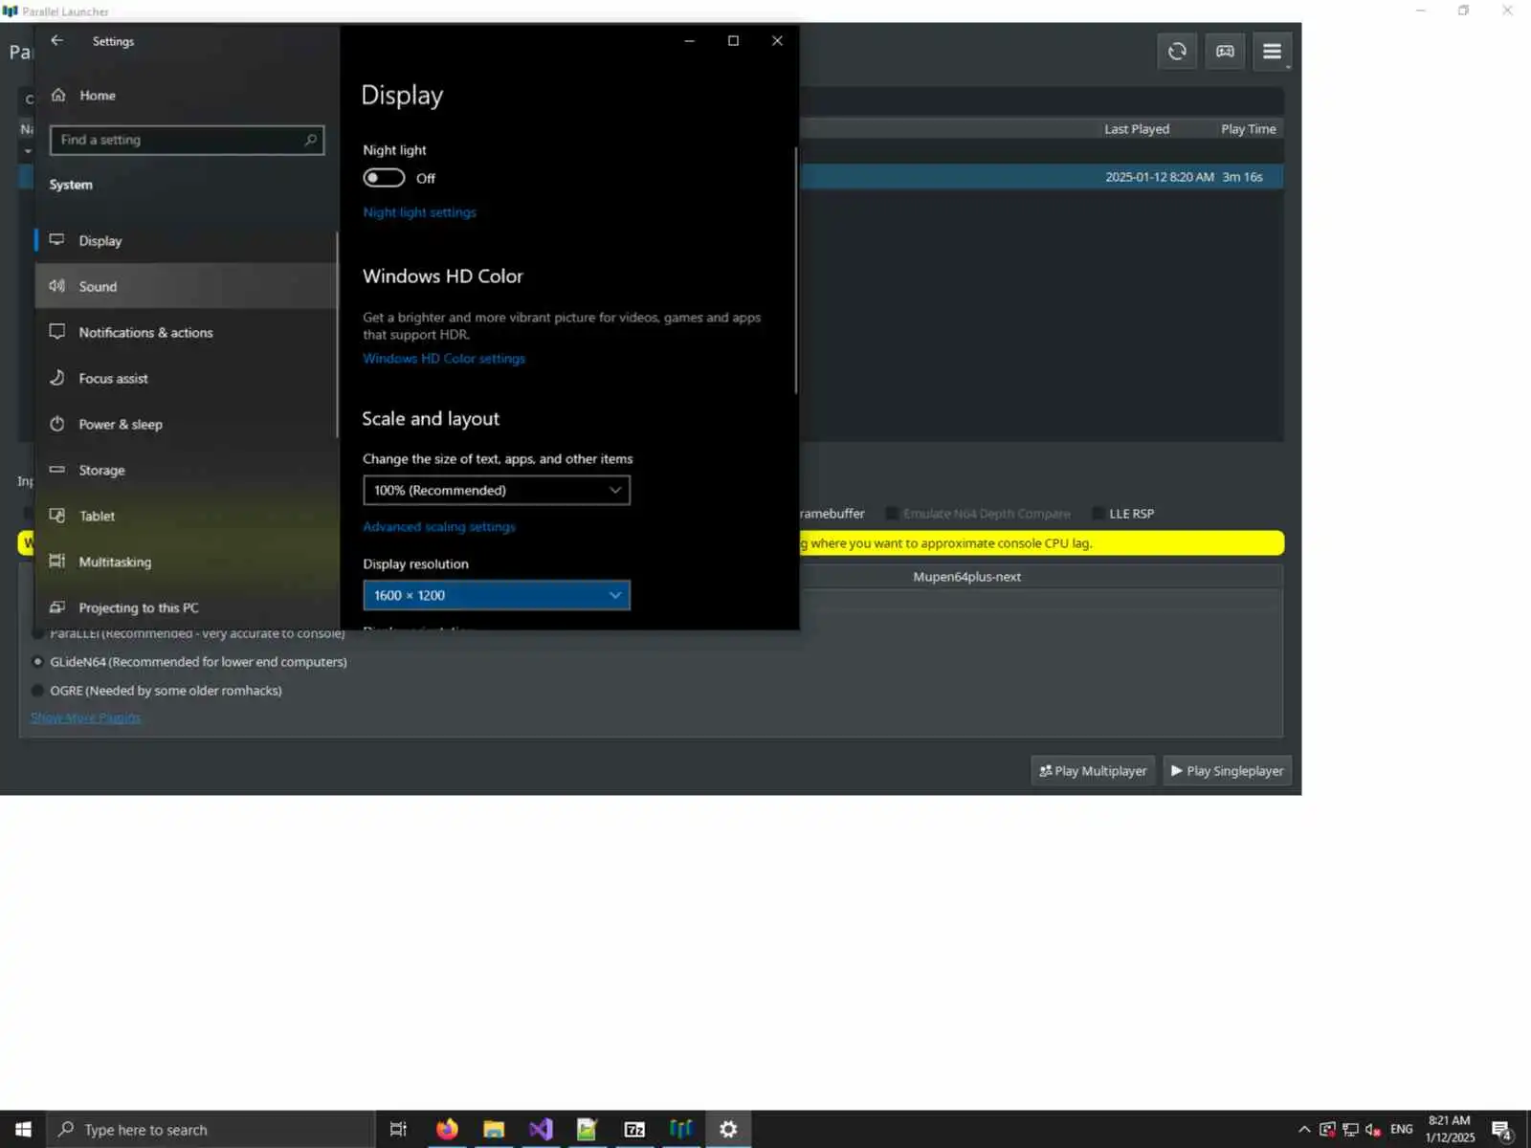Select ParaLLEl graphics plugin radio button
The width and height of the screenshot is (1531, 1148).
point(37,633)
